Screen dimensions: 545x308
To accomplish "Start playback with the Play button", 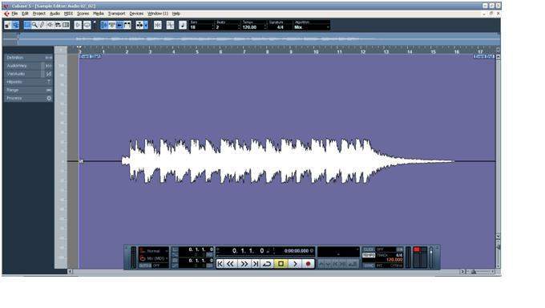I will click(295, 264).
